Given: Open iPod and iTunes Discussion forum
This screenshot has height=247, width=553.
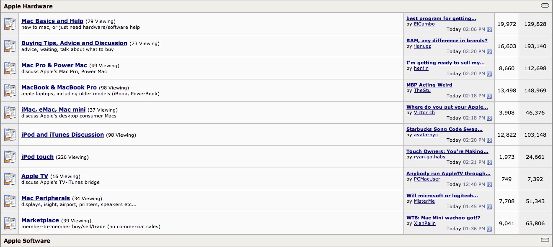Looking at the screenshot, I should point(62,135).
